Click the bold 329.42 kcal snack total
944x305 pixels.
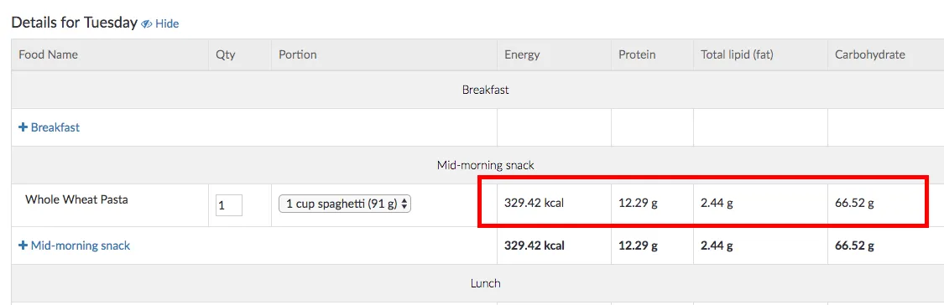(535, 246)
